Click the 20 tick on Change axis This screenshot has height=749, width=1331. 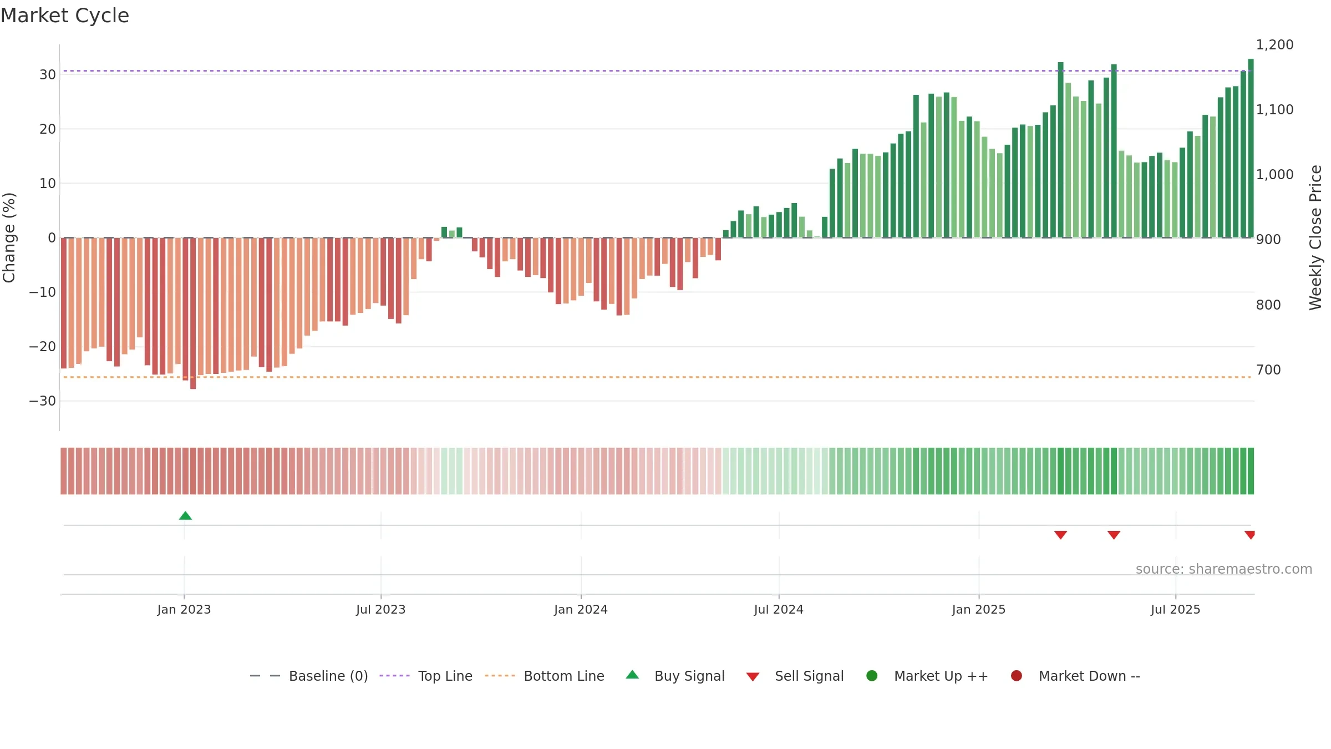click(x=48, y=129)
